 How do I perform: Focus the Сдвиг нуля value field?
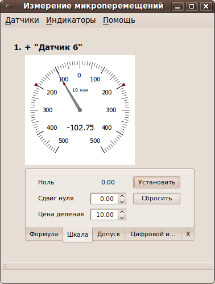click(105, 199)
